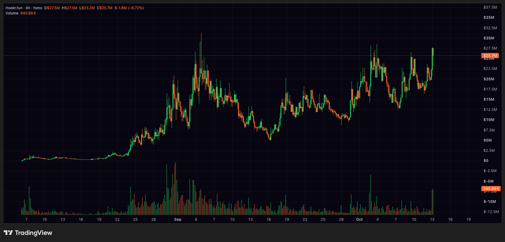Click the $-12.5M price axis label
This screenshot has width=505, height=242.
492,212
